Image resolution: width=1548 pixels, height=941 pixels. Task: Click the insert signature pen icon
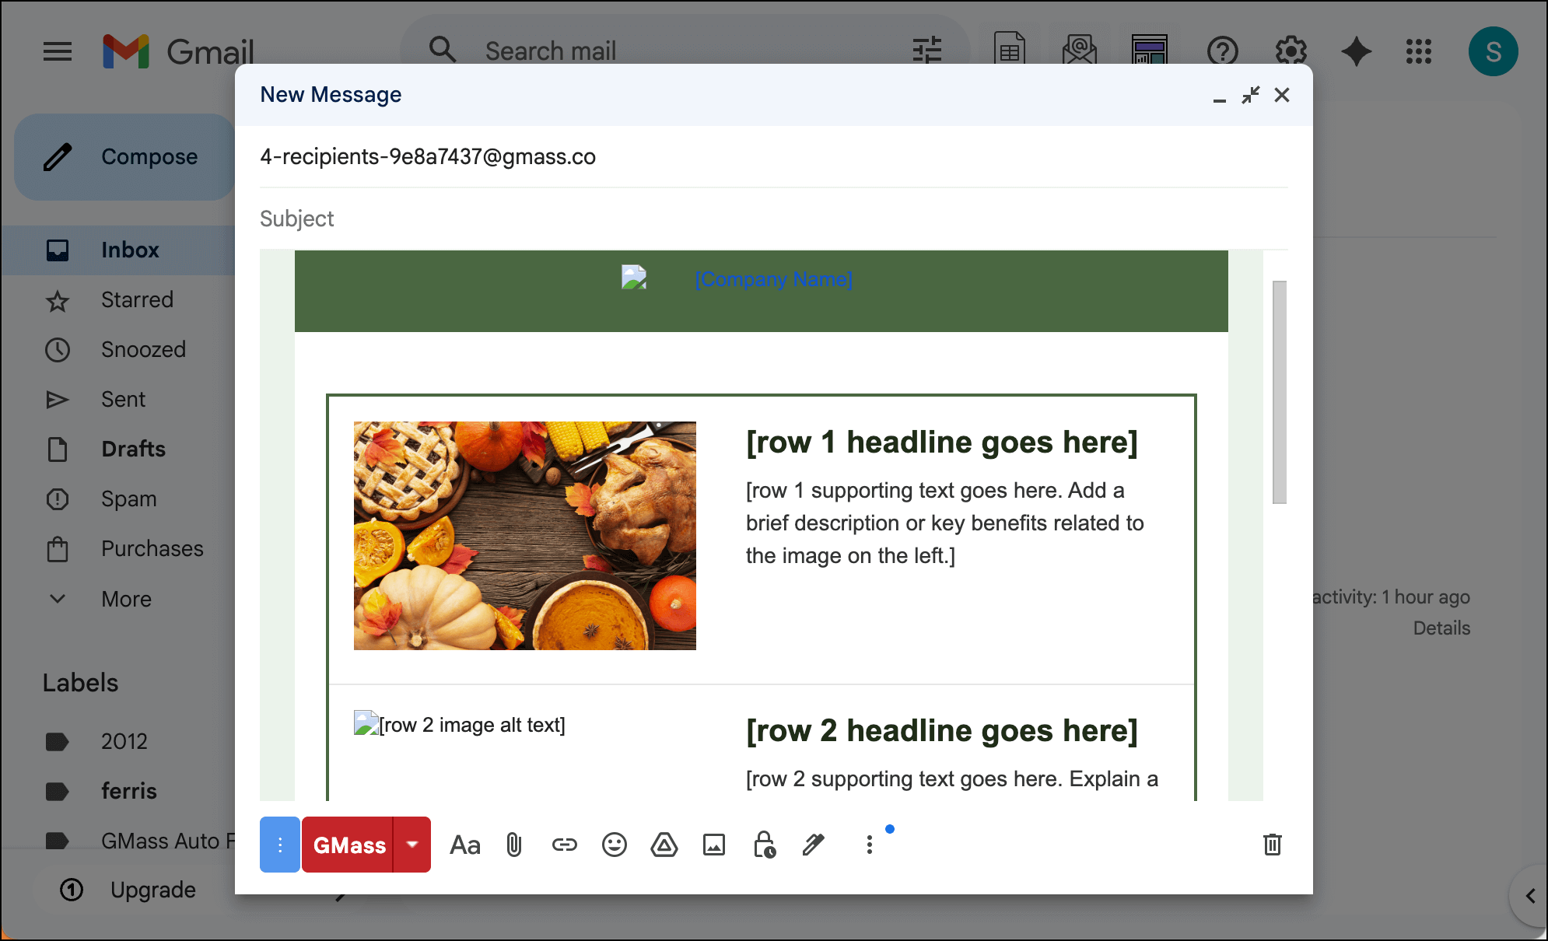click(x=813, y=845)
